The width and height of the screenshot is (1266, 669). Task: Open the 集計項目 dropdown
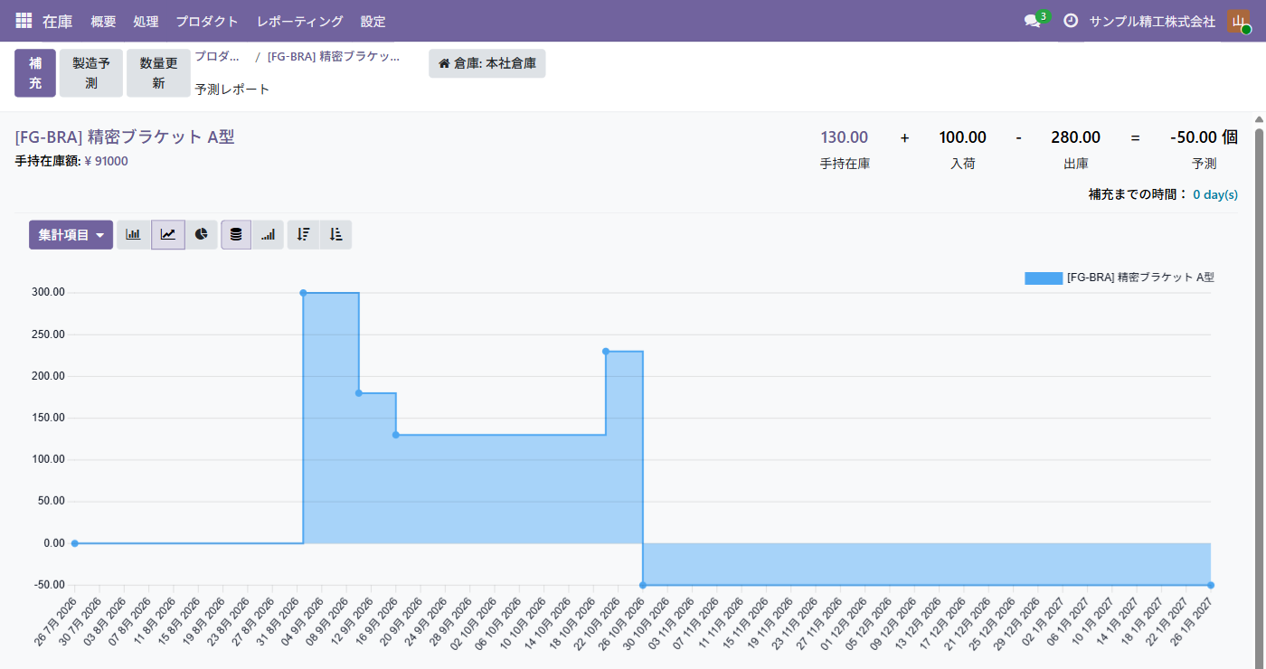click(71, 235)
